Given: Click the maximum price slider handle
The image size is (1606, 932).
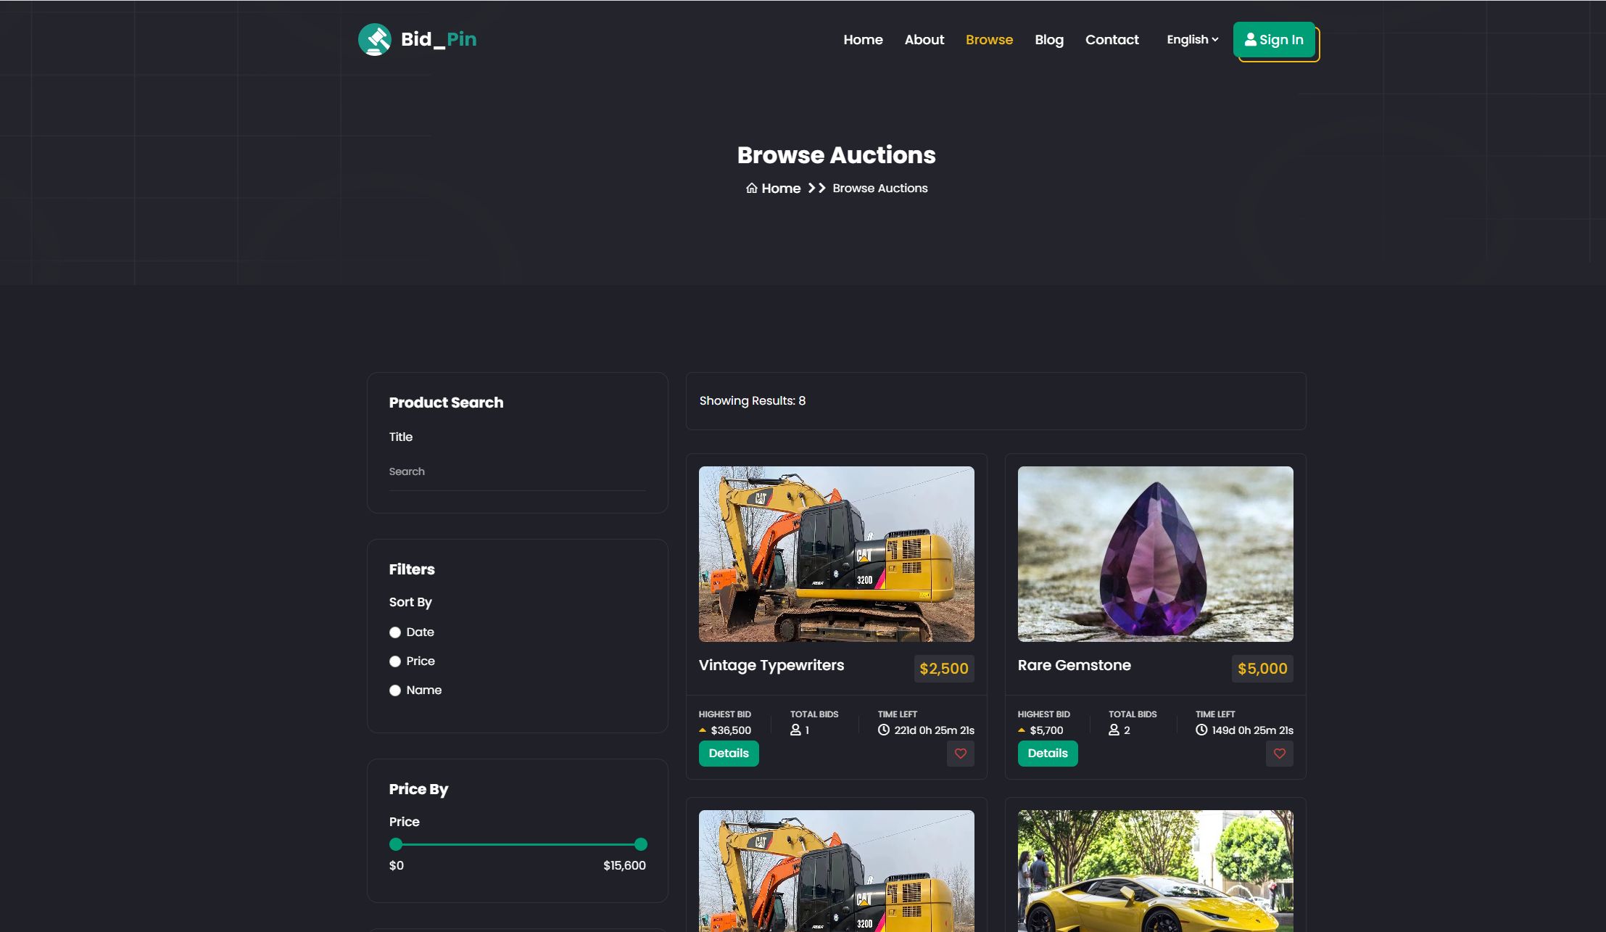Looking at the screenshot, I should click(x=640, y=844).
